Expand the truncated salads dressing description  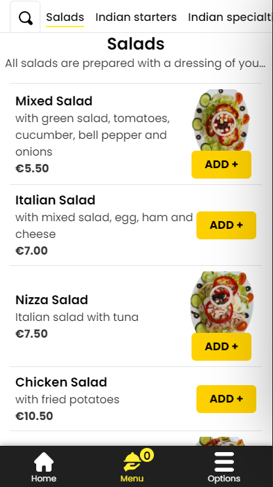click(x=135, y=63)
